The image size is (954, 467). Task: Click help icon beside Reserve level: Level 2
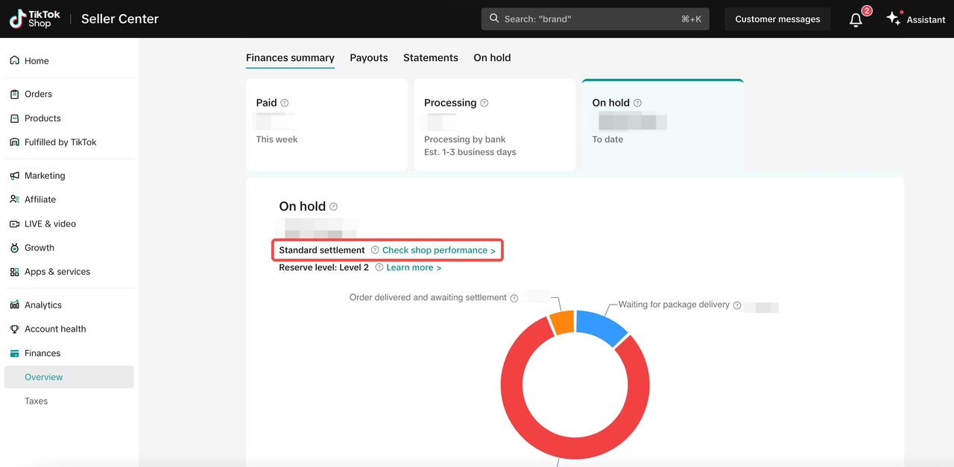click(379, 267)
